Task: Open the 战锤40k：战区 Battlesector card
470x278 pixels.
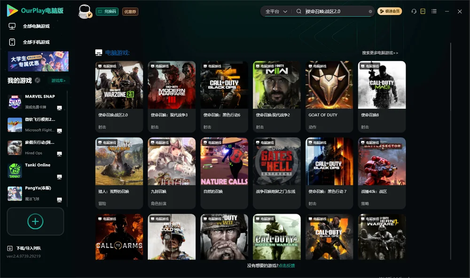Action: pos(382,173)
